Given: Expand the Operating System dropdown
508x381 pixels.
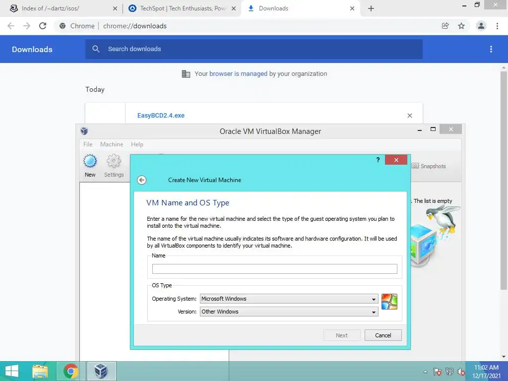Looking at the screenshot, I should (289, 299).
